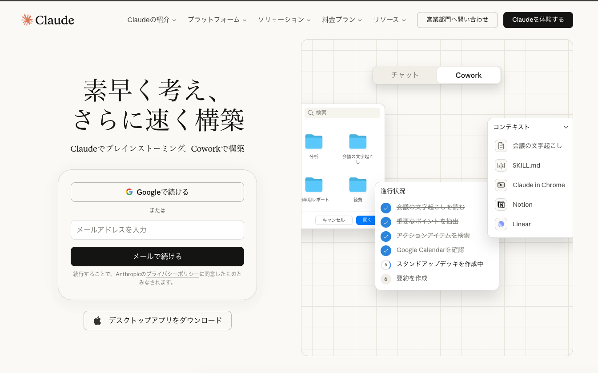Viewport: 598px width, 373px height.
Task: Select the Notion context icon
Action: click(501, 205)
